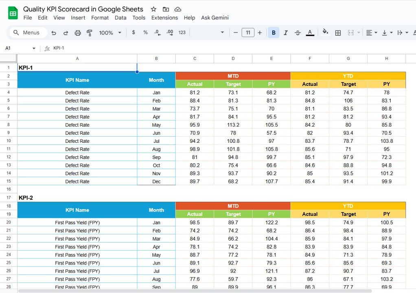416x293 pixels.
Task: Open the Print icon
Action: [77, 33]
